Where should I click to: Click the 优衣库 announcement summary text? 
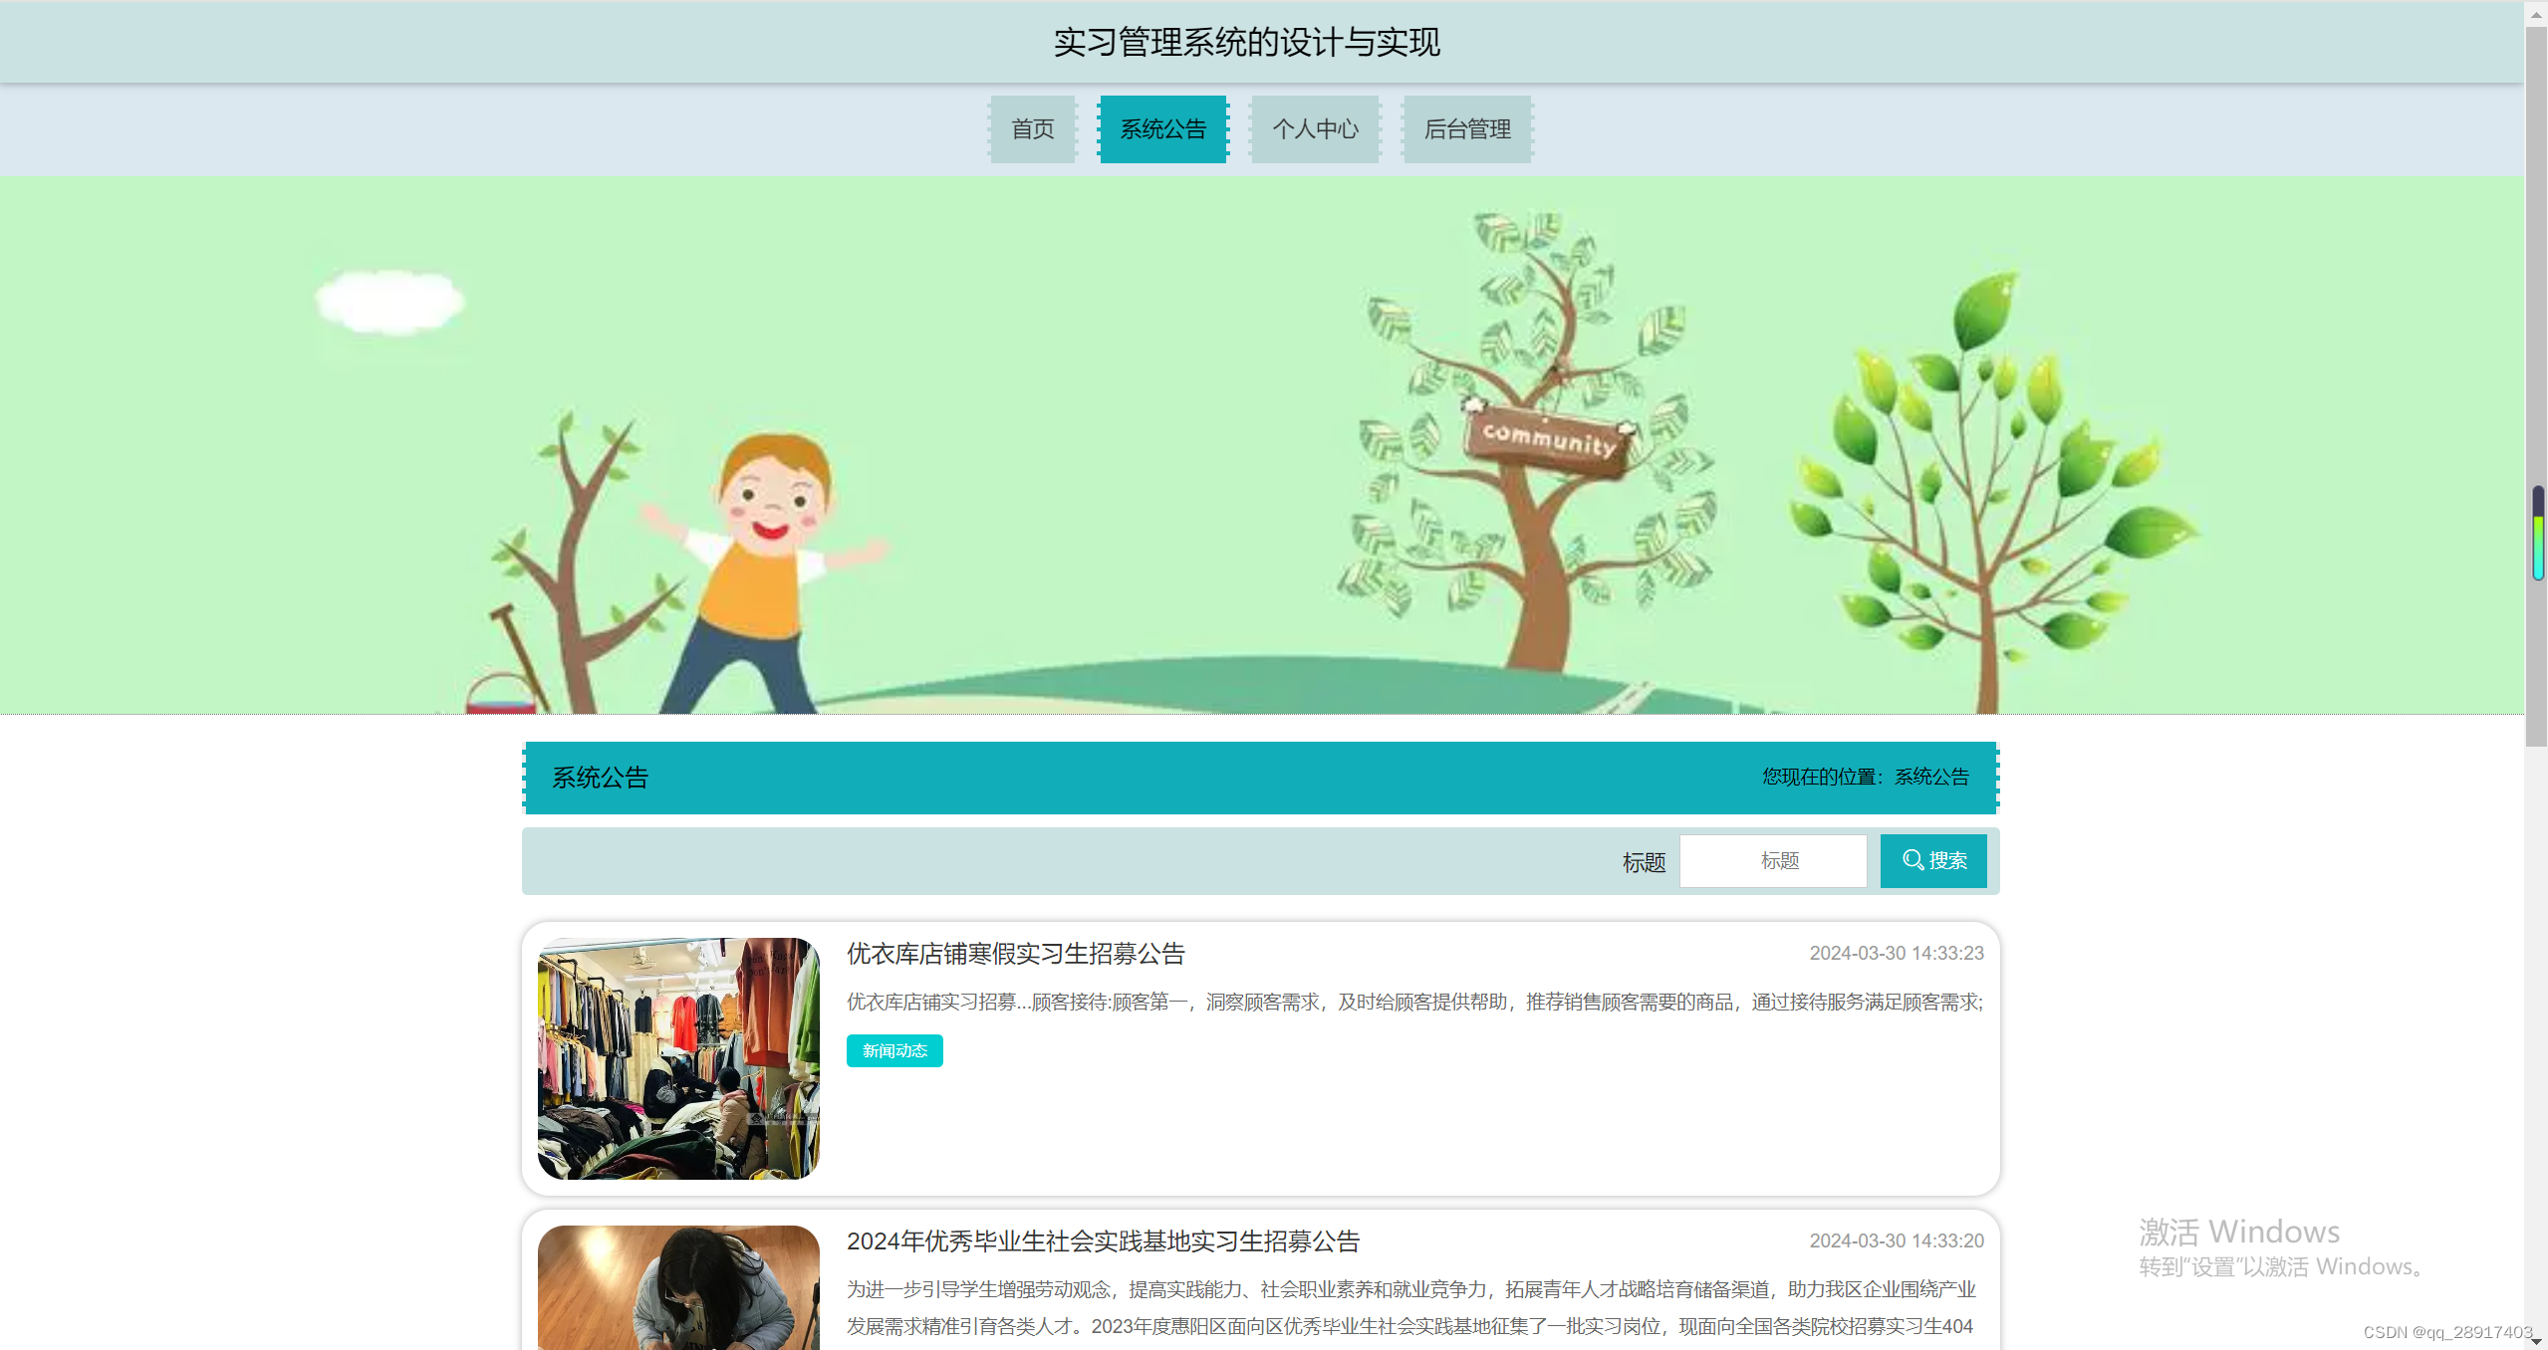tap(1414, 1002)
